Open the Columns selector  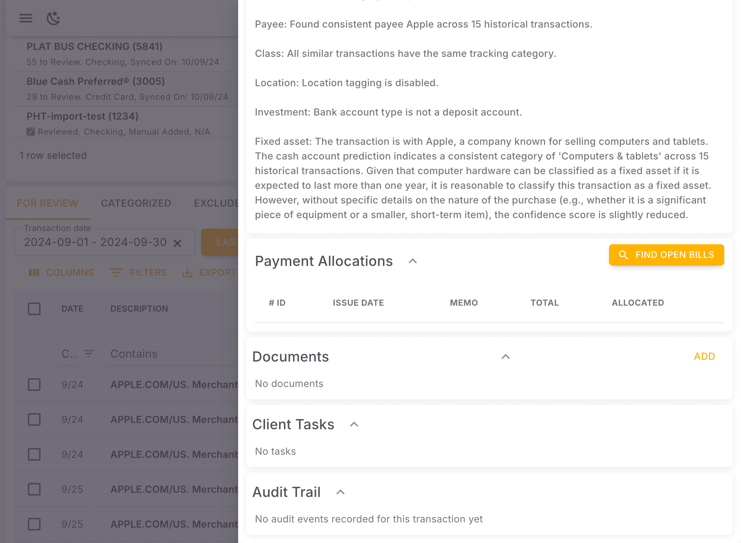[61, 273]
